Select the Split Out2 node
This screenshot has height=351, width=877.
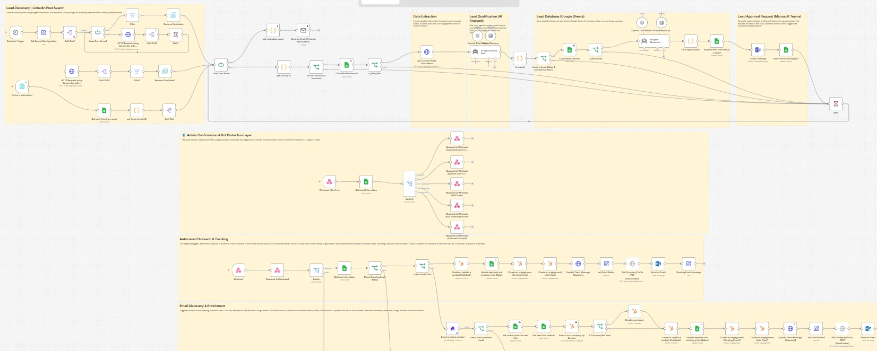[x=70, y=33]
